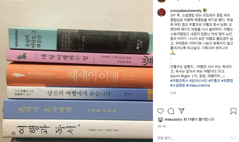The width and height of the screenshot is (239, 142).
Task: Click the book stack photo
Action: 76,71
